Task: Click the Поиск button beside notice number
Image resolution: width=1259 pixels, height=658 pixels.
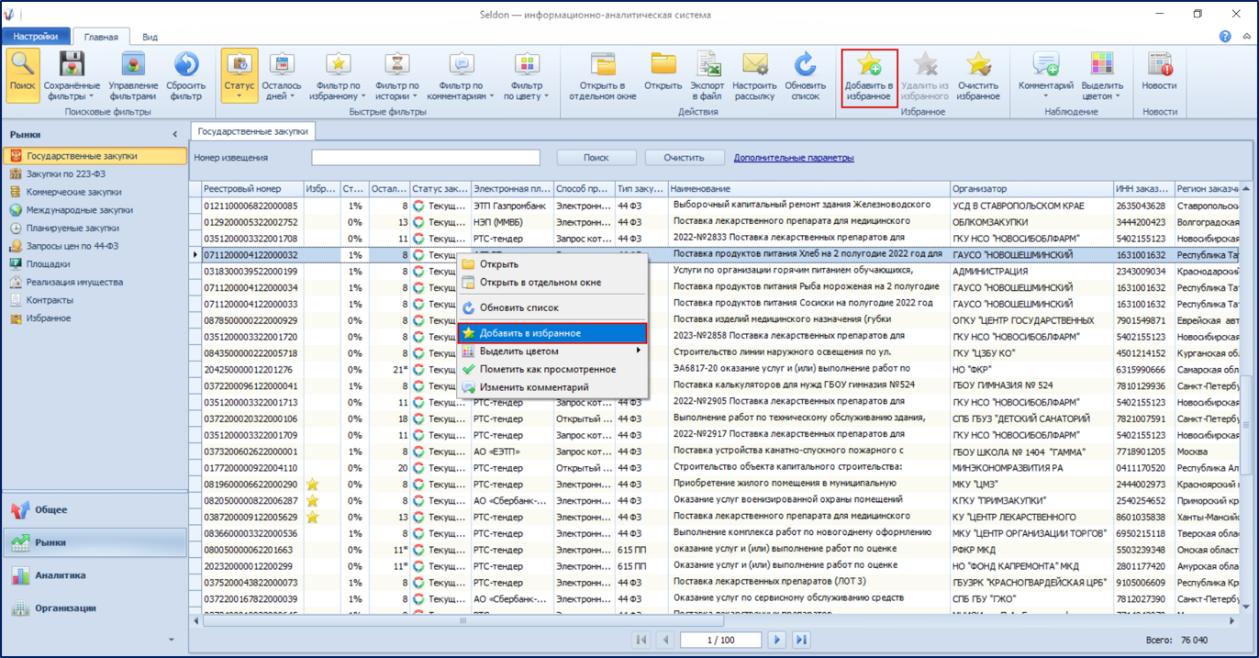Action: pos(596,157)
